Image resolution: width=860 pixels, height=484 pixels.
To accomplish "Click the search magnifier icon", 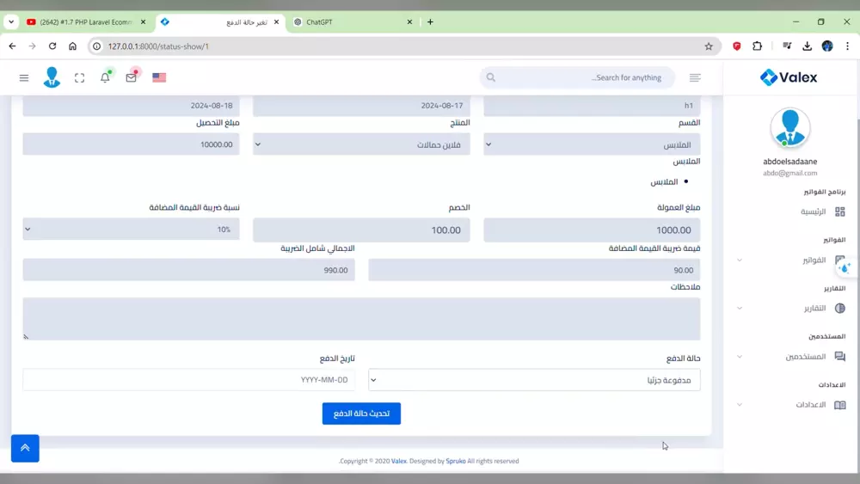I will (491, 78).
